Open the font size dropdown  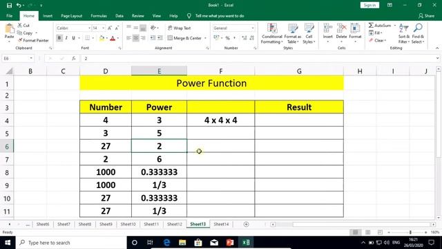point(104,28)
